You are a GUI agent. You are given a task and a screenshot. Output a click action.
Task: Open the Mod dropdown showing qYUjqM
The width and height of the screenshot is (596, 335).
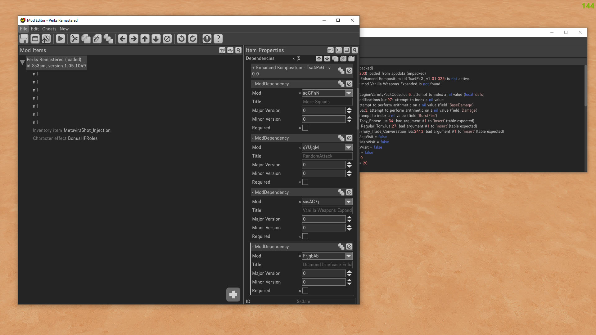click(349, 147)
